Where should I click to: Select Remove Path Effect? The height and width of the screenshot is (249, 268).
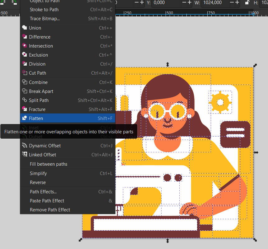(68, 210)
